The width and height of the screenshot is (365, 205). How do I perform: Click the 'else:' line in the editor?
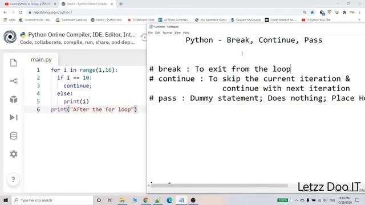(x=65, y=93)
